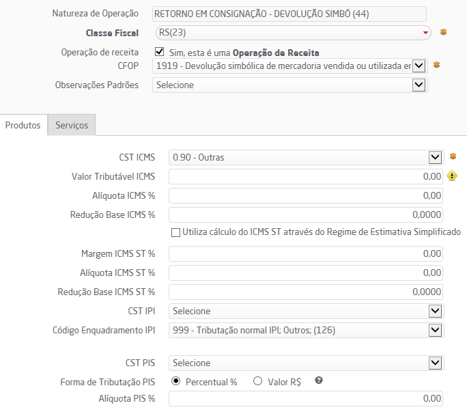
Task: Open the CST IPI dropdown
Action: (435, 311)
